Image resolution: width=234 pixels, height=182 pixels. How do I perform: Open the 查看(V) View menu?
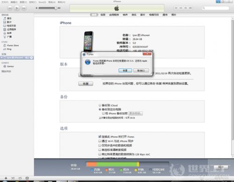tap(23, 2)
